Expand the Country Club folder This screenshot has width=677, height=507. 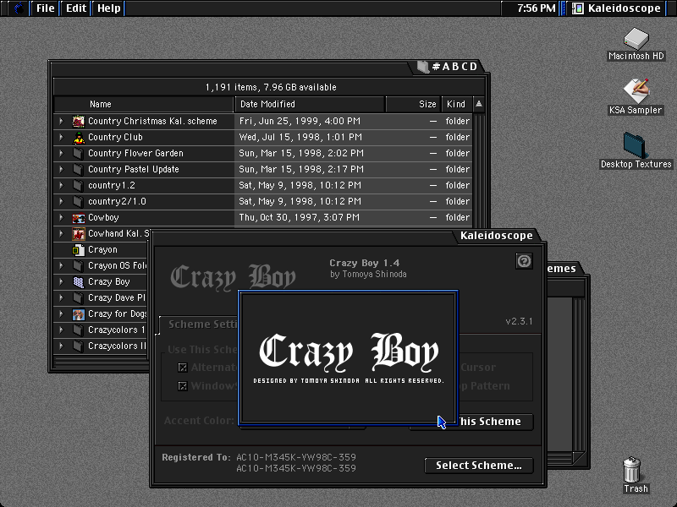[x=61, y=137]
